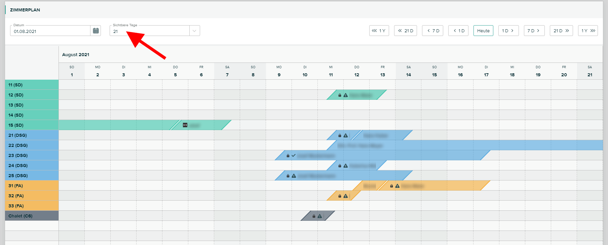Click the bed icon on room 15 booking
Image resolution: width=608 pixels, height=245 pixels.
[185, 125]
